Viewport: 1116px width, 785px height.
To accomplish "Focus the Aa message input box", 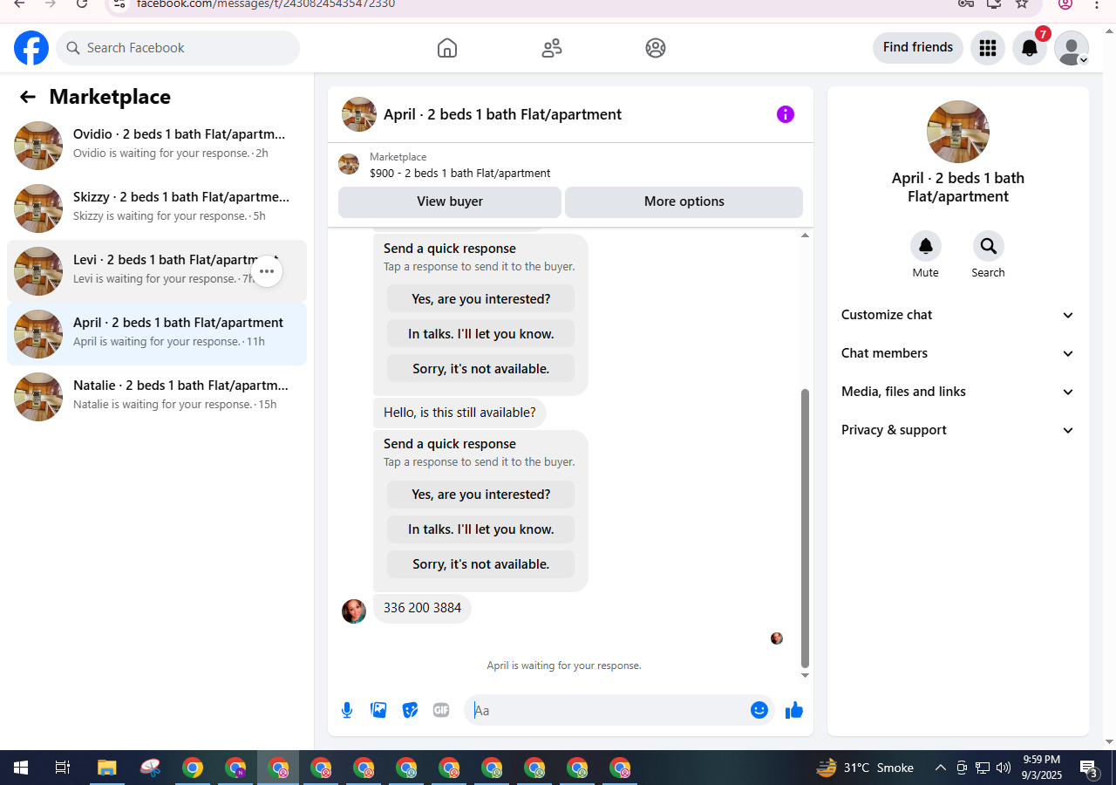I will tap(609, 710).
